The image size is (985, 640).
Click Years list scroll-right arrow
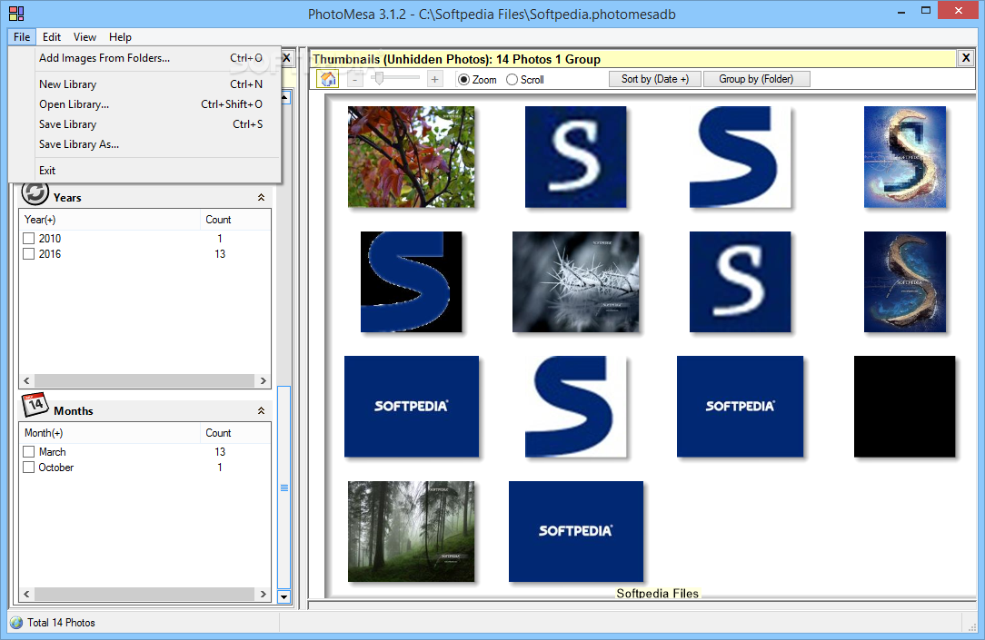[264, 381]
